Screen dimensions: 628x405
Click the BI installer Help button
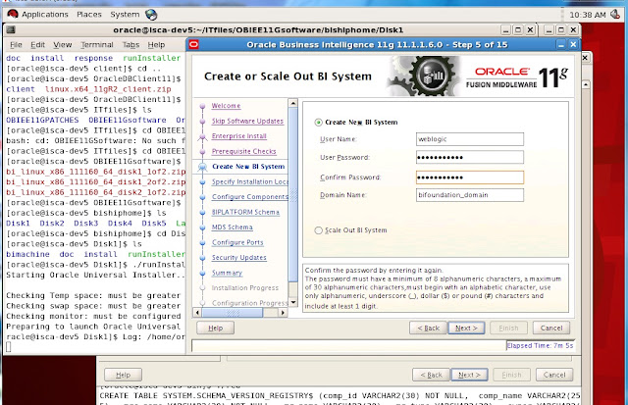coord(216,328)
